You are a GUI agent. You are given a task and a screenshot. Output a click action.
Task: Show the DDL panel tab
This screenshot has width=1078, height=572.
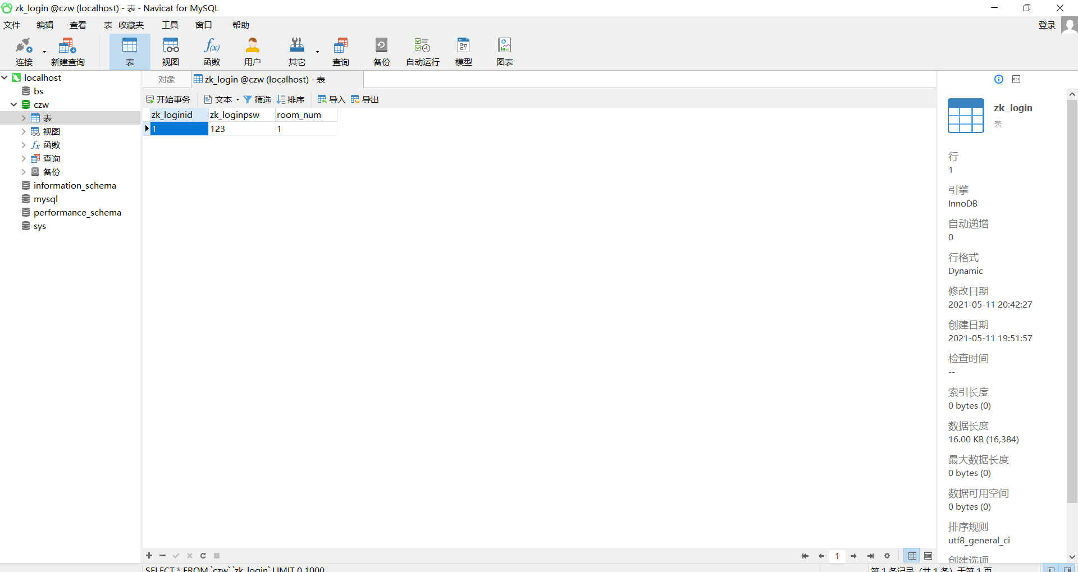click(1016, 79)
